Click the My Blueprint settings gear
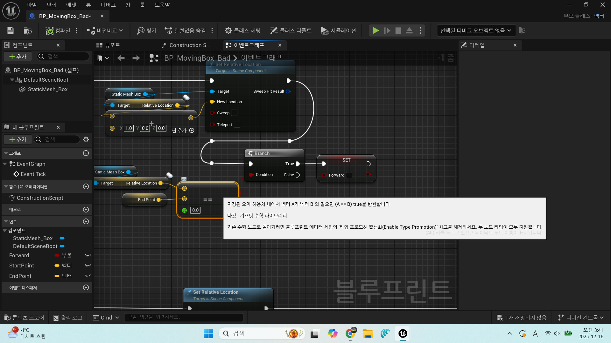Image resolution: width=611 pixels, height=343 pixels. pyautogui.click(x=86, y=139)
